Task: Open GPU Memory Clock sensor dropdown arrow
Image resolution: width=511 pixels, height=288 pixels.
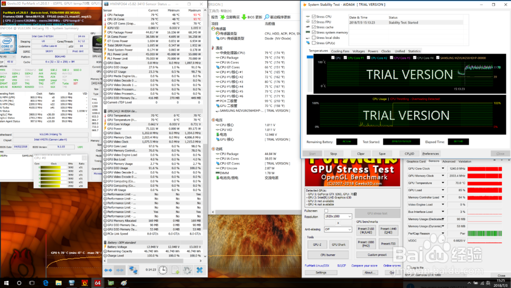Action: [x=443, y=176]
